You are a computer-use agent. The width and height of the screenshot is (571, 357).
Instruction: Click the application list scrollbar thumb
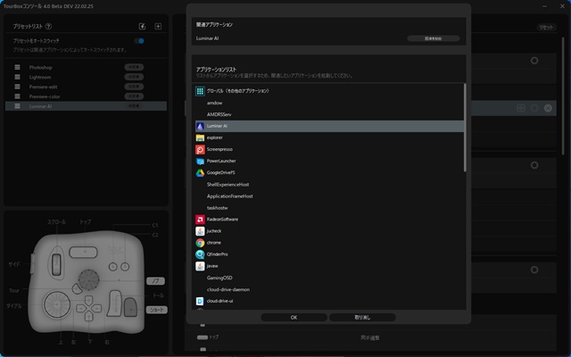[465, 128]
